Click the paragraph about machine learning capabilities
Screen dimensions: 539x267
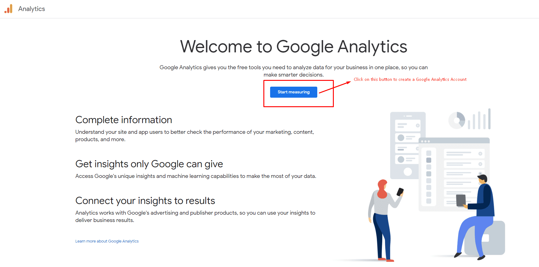196,176
